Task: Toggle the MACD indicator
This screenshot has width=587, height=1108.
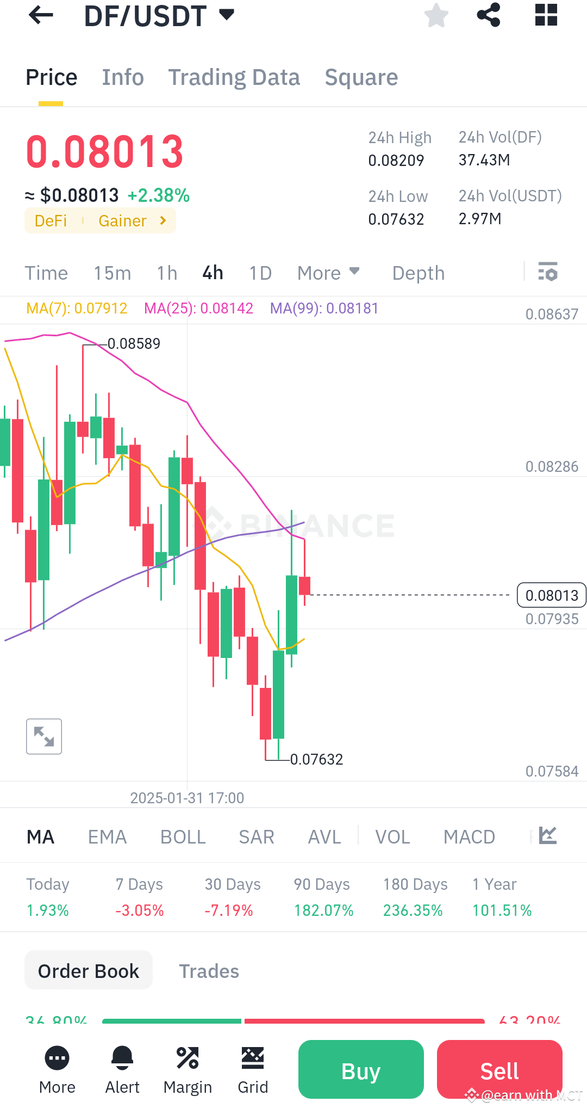Action: tap(469, 836)
